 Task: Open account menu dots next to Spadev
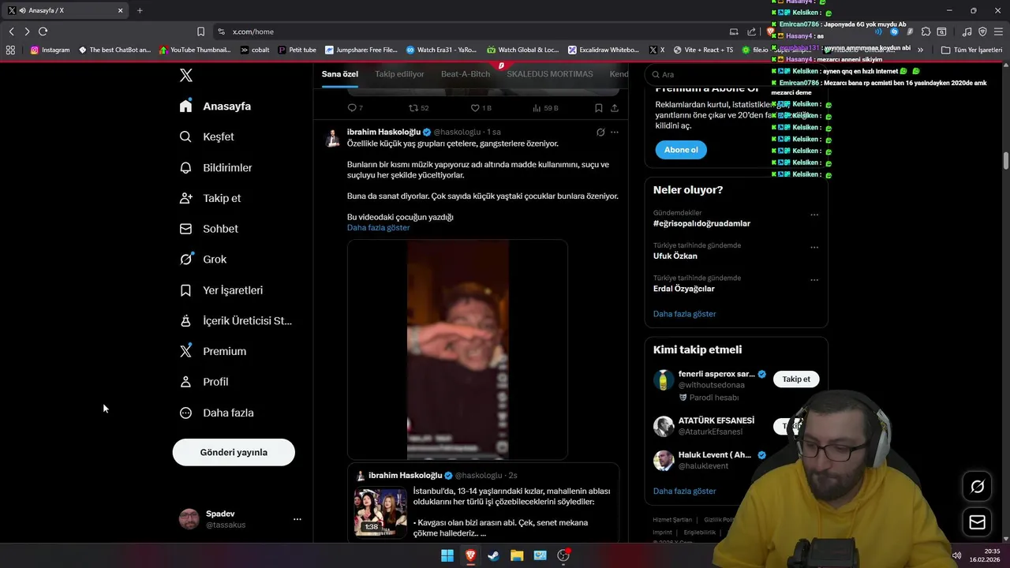297,519
